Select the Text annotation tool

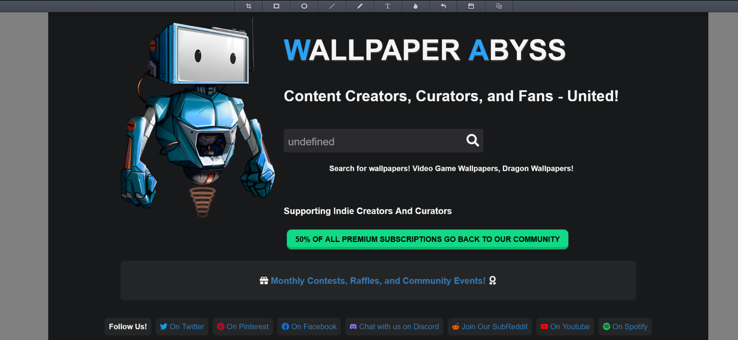[388, 6]
